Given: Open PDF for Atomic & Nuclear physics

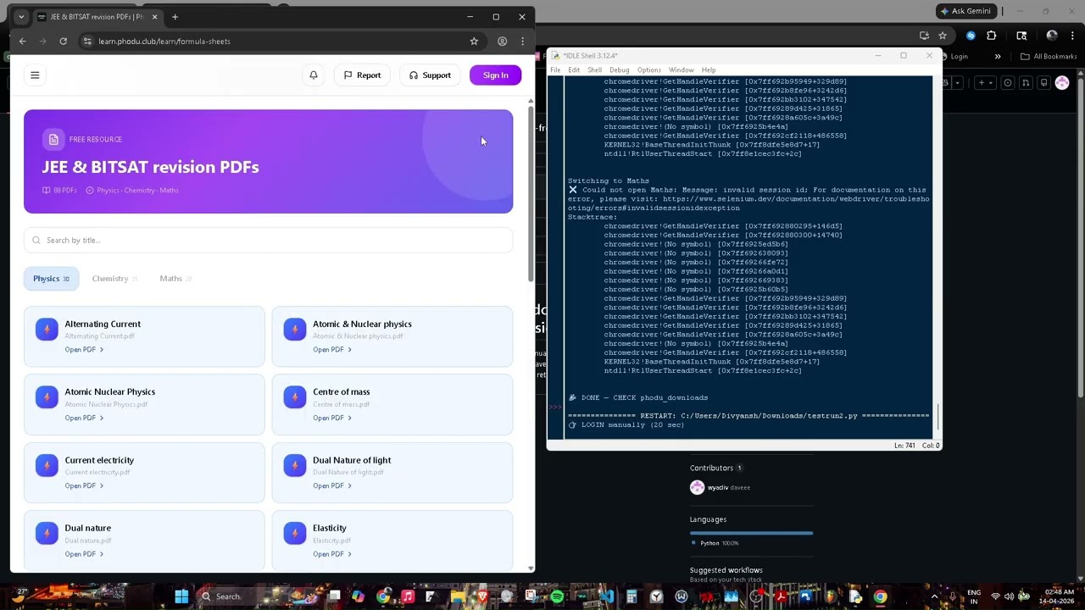Looking at the screenshot, I should pos(331,350).
